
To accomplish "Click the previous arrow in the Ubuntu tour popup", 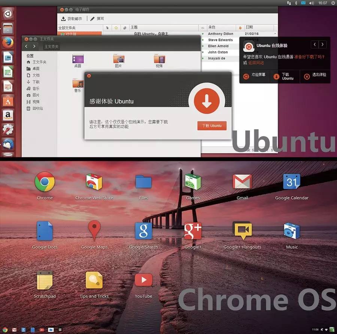I will [315, 44].
